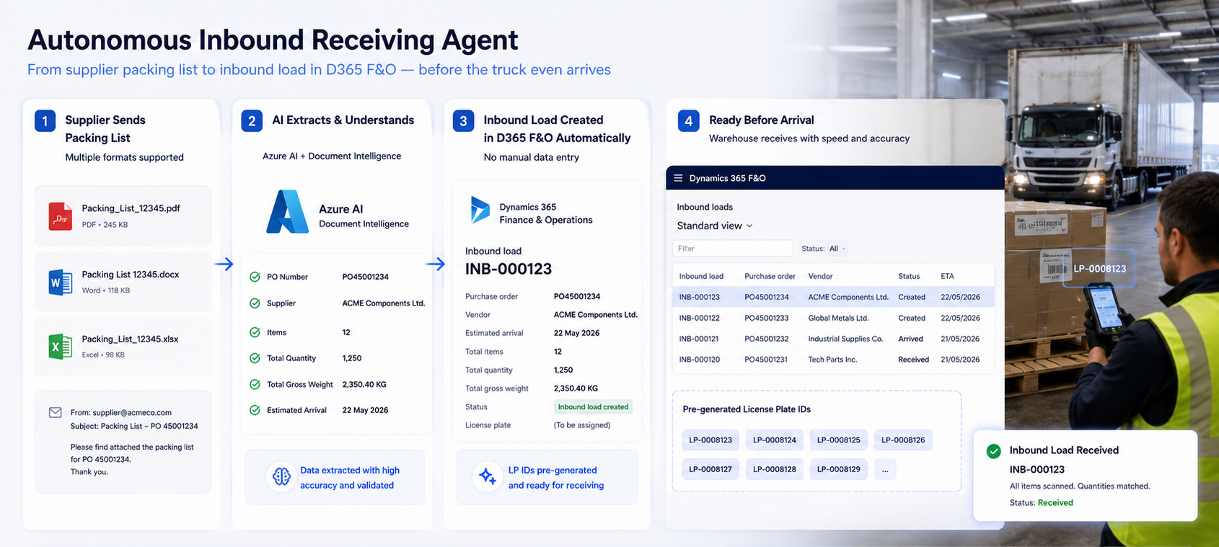Click the Excel spreadsheet icon
Viewport: 1219px width, 547px height.
coord(61,347)
